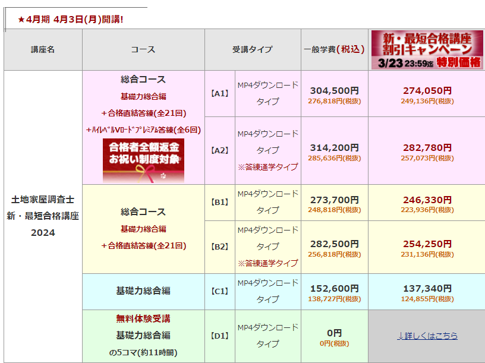
Task: Click the 割引キャンペーン banner image
Action: [x=427, y=50]
